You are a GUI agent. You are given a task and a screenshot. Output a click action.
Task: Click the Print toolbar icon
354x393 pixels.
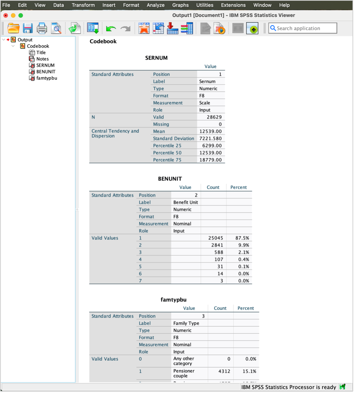coord(42,28)
